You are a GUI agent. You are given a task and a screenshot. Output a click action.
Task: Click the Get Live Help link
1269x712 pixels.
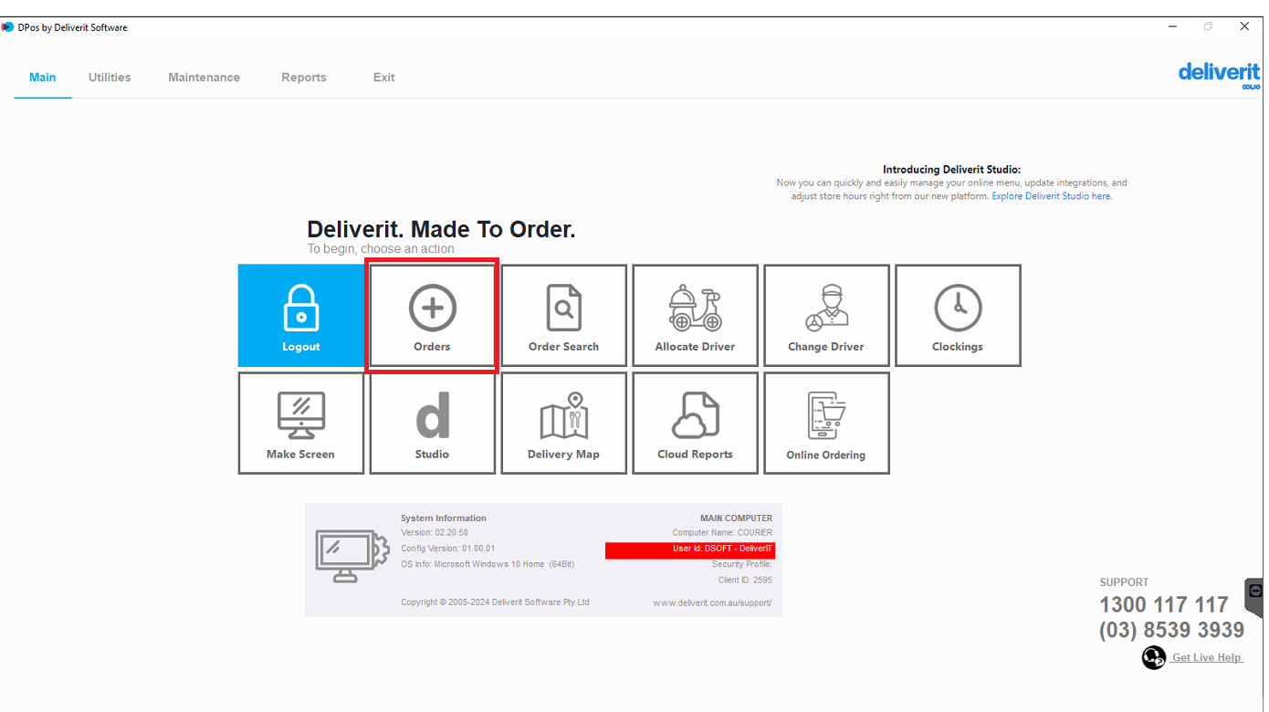click(1207, 657)
